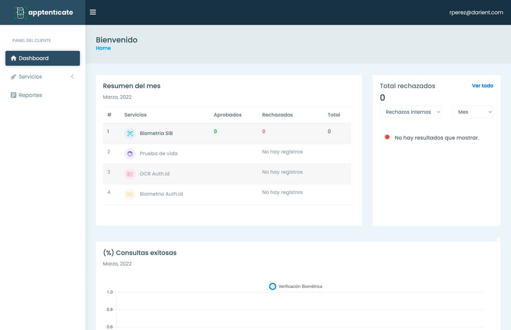Open the Servicios menu item
The height and width of the screenshot is (330, 511).
[43, 76]
